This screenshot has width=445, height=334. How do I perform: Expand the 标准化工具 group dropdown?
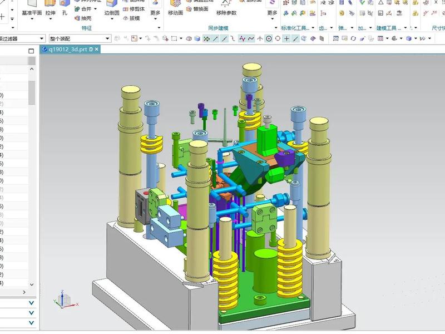[x=313, y=28]
